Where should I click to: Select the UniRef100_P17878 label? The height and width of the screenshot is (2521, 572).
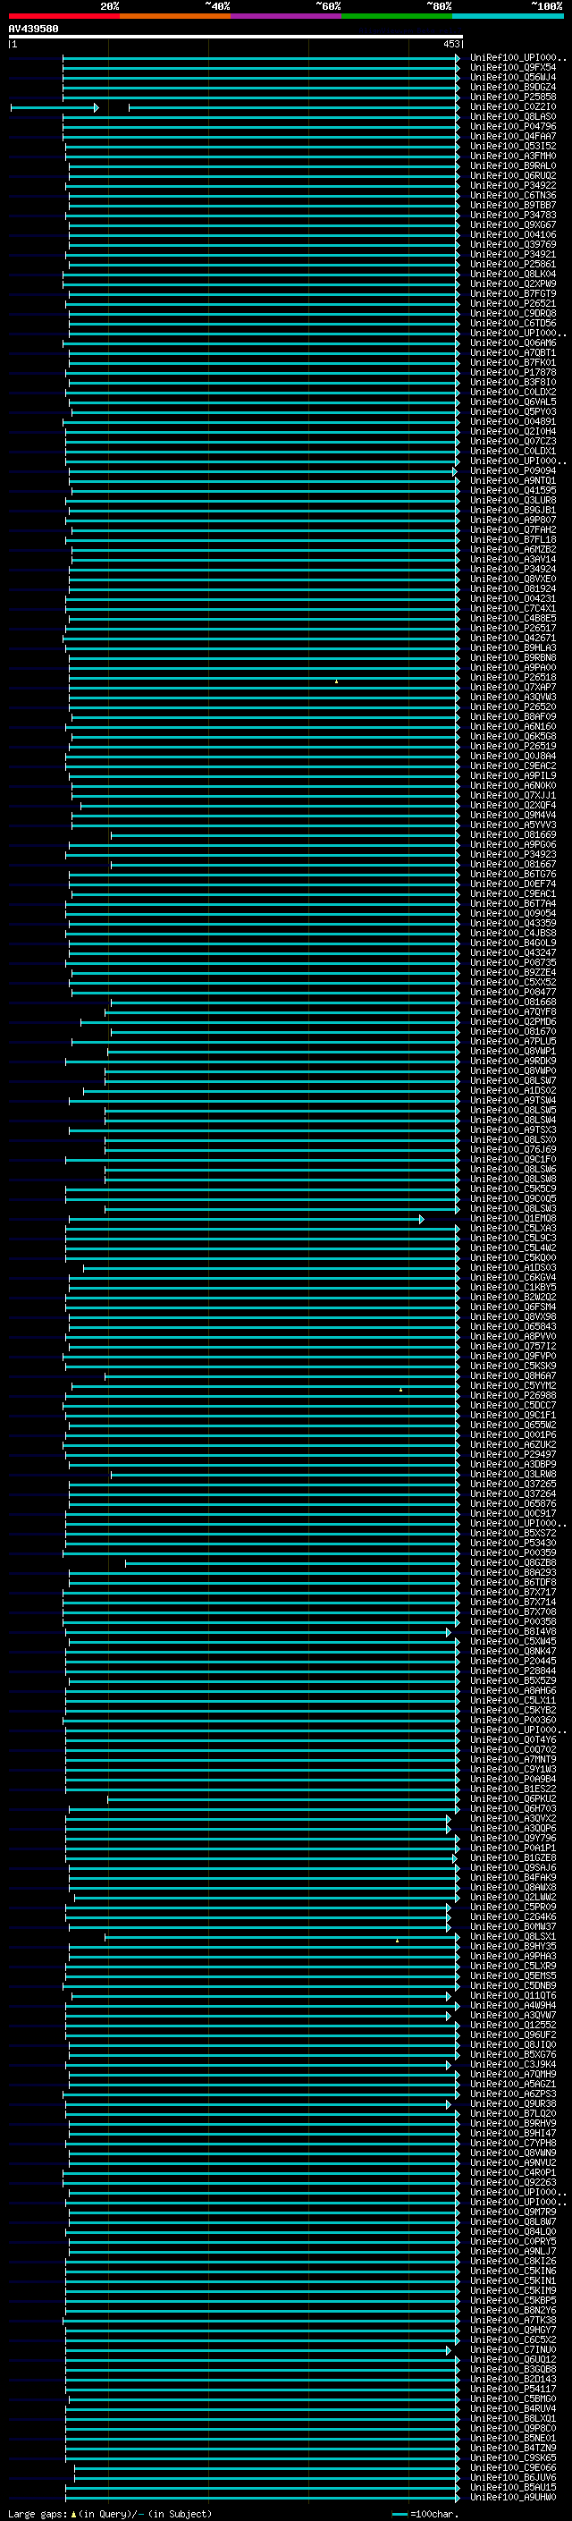(512, 372)
